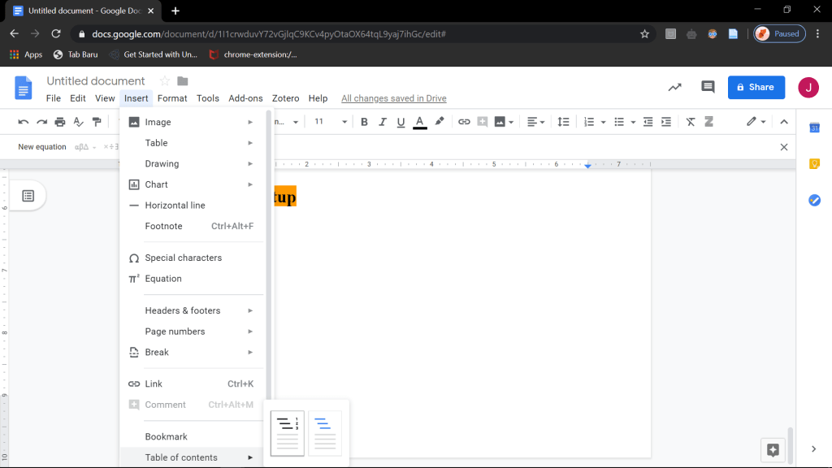Click the Undo icon in toolbar
Screen dimensions: 832x468
23,122
